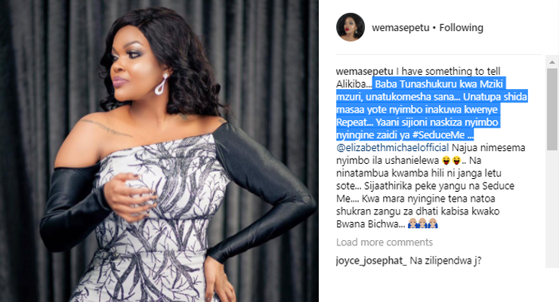Click the scrollbar up arrow in comments
The image size is (559, 302).
coord(552,63)
